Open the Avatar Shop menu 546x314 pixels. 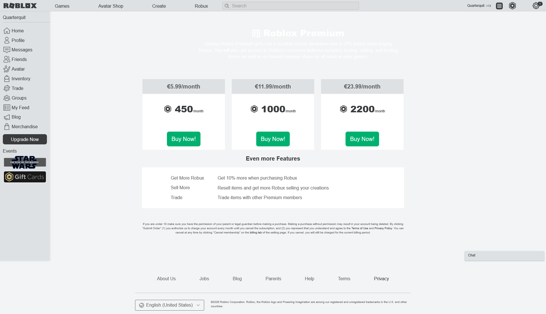pyautogui.click(x=111, y=6)
